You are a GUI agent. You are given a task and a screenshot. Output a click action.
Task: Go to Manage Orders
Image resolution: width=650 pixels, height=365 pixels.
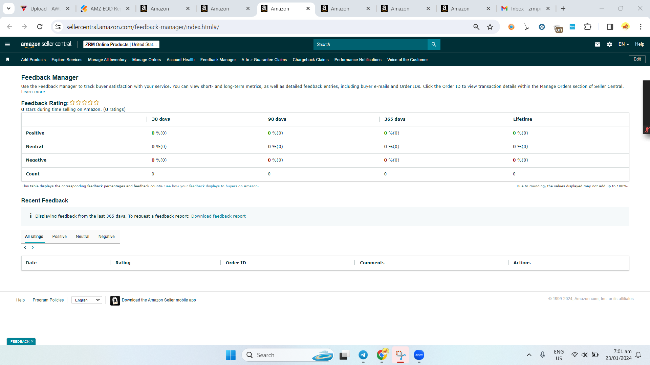coord(147,60)
